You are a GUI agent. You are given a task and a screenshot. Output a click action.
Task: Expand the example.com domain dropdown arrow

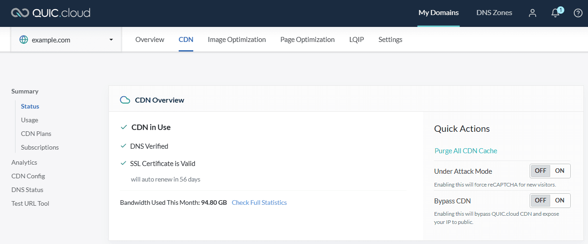click(111, 40)
